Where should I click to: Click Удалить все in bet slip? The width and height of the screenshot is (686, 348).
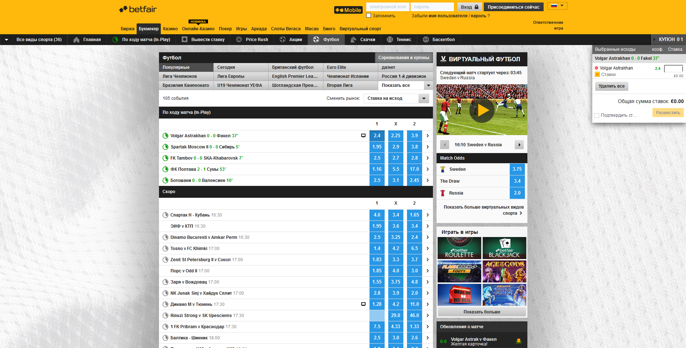(x=611, y=86)
